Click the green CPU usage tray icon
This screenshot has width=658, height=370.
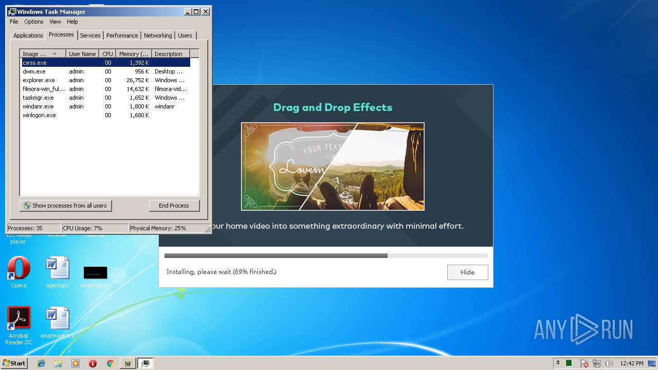569,363
